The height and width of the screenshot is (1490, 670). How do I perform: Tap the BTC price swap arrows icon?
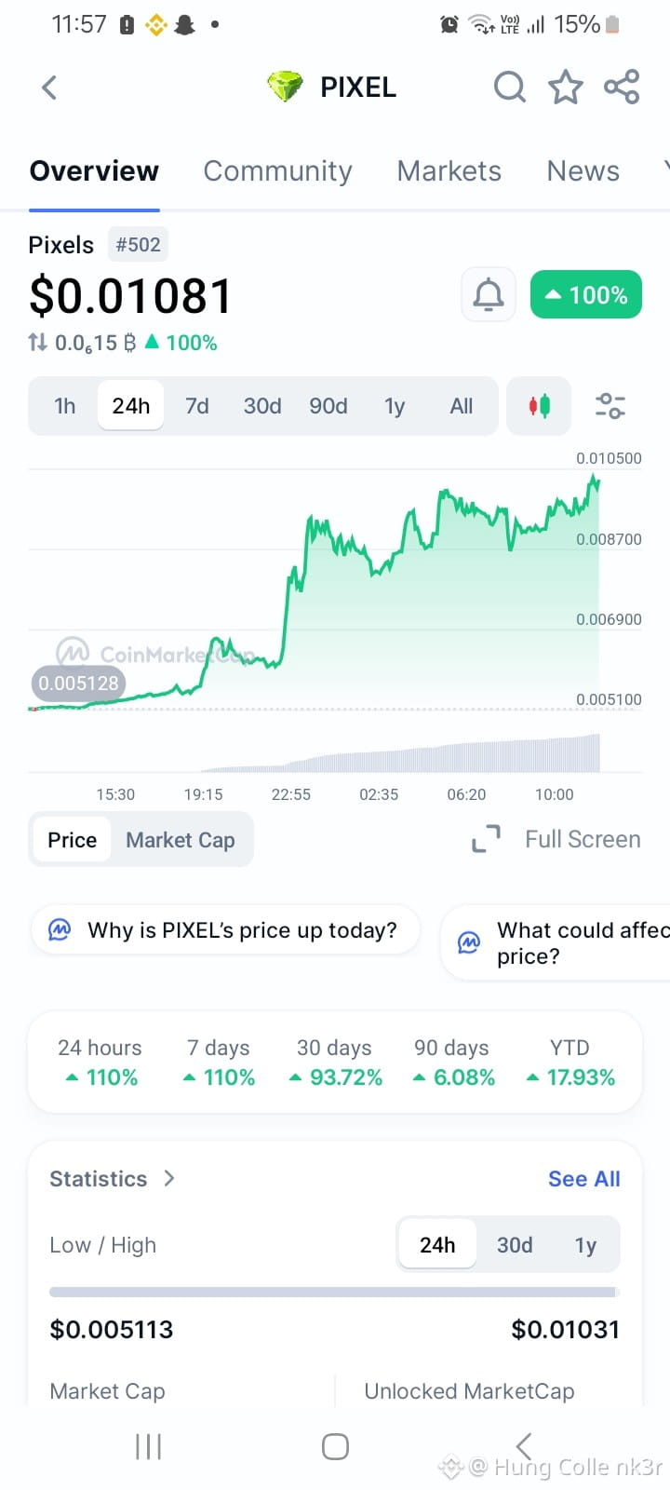[37, 343]
